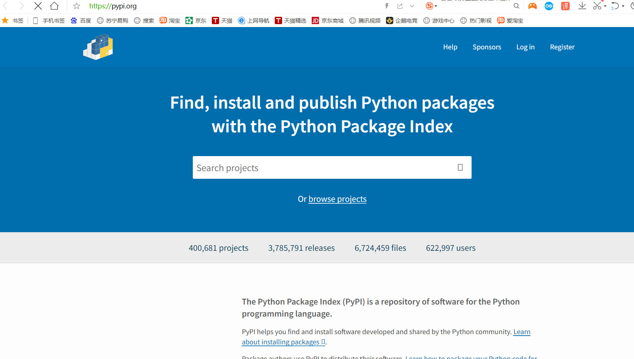Click the star icon in address bar
The image size is (634, 359).
click(76, 6)
